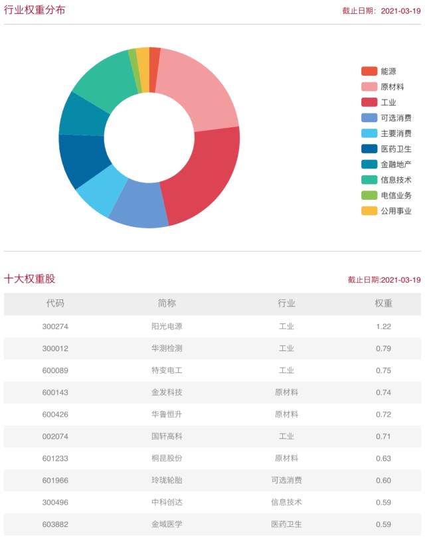Click the 可选消费 legend color swatch
The height and width of the screenshot is (539, 425).
(369, 117)
